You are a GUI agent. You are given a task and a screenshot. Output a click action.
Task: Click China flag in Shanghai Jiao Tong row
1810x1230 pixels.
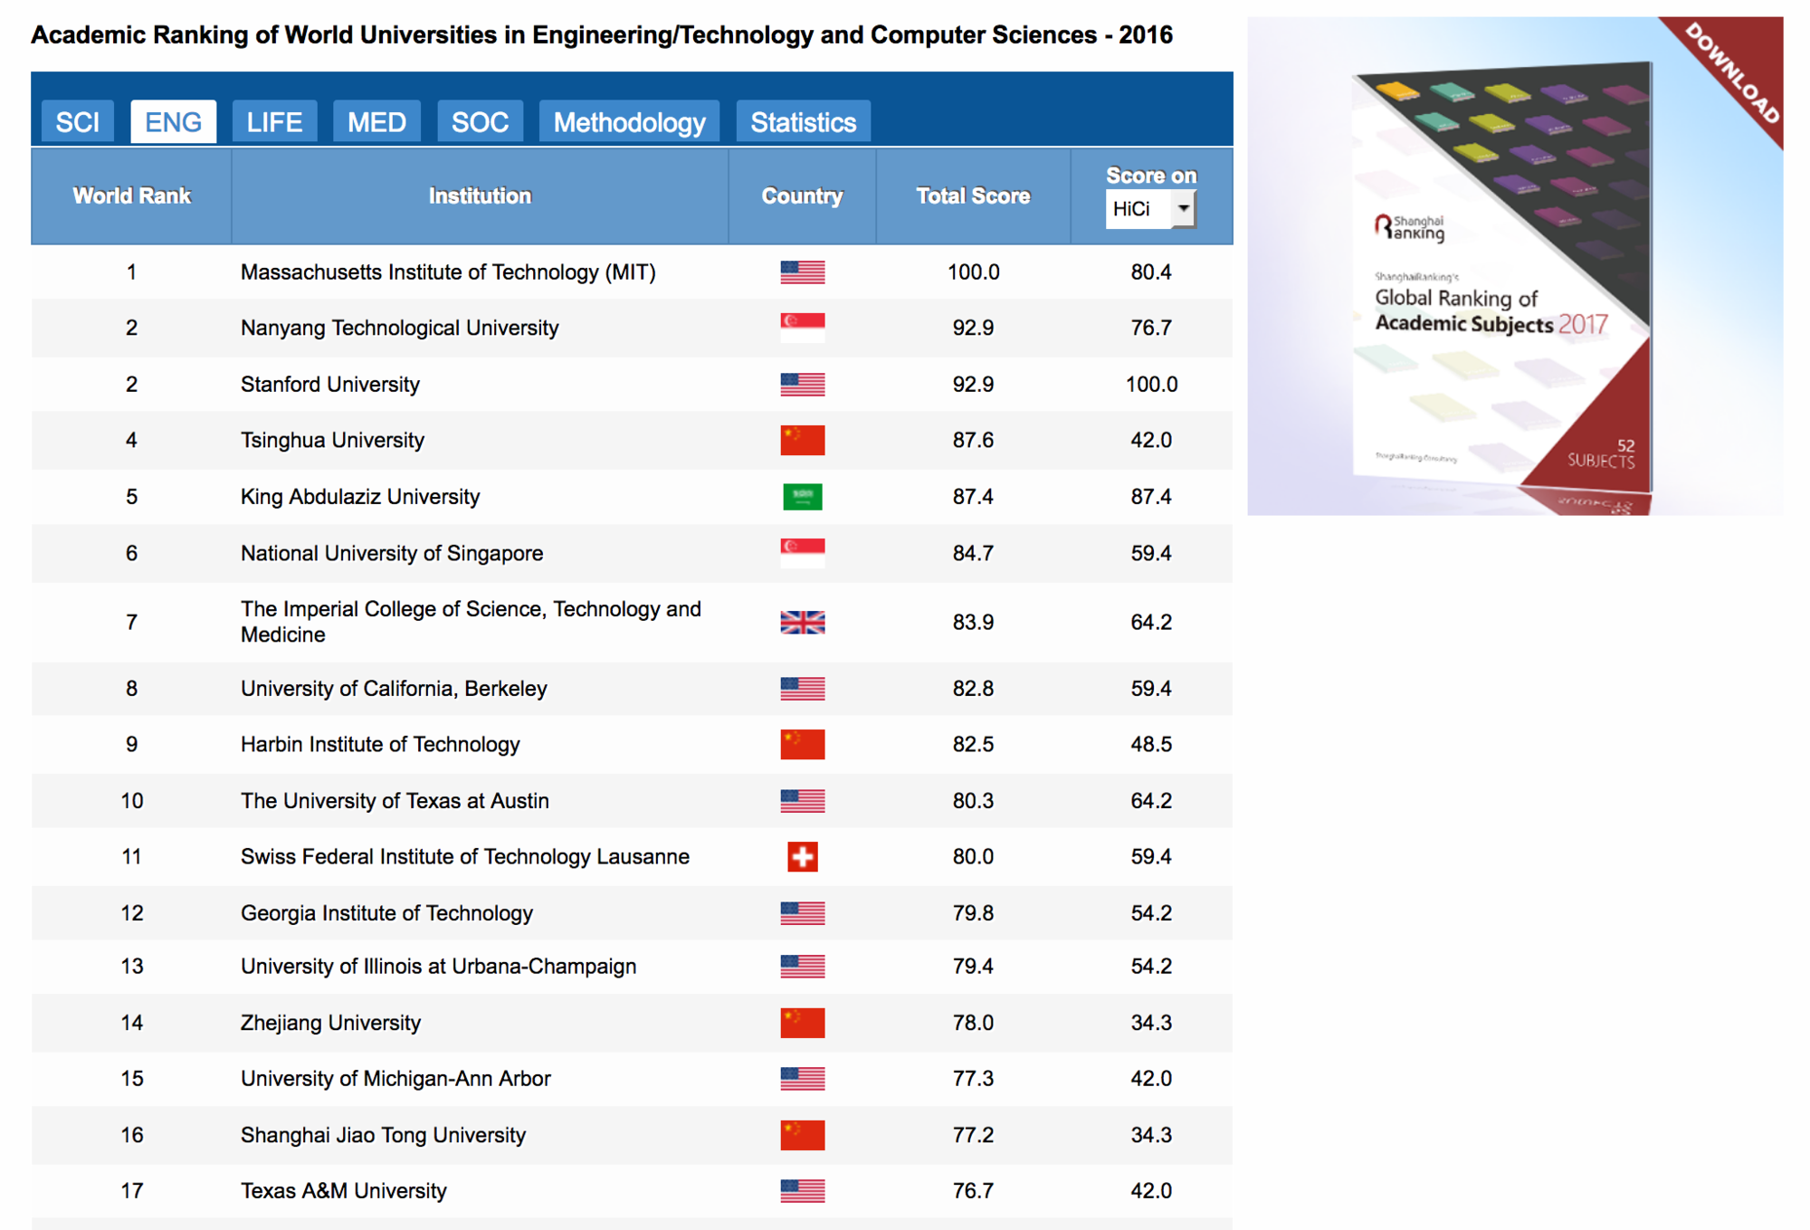(x=803, y=1135)
